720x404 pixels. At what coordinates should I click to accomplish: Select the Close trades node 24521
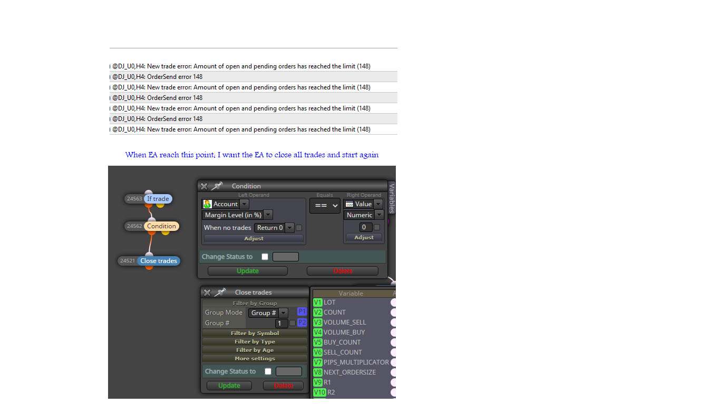point(149,261)
